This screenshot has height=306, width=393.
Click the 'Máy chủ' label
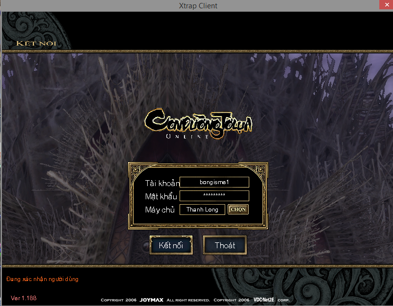[x=159, y=210]
